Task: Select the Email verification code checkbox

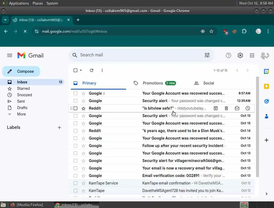Action: 75,176
